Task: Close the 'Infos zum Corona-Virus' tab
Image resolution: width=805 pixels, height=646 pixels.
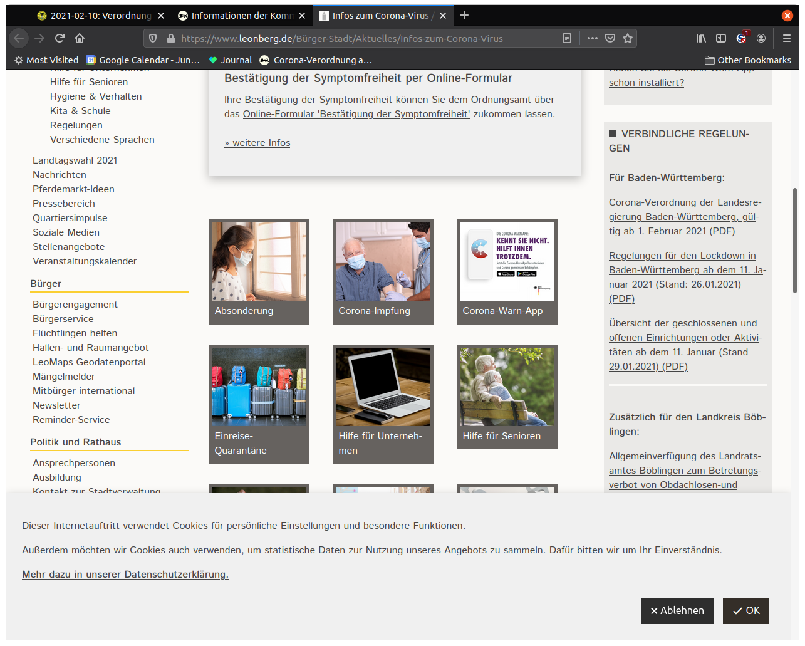Action: [443, 16]
